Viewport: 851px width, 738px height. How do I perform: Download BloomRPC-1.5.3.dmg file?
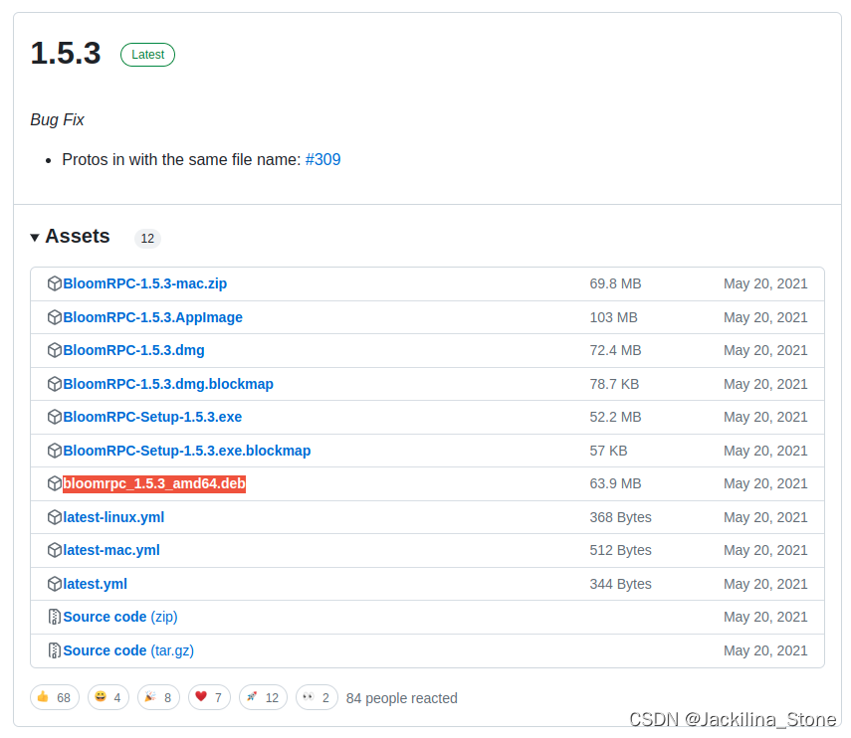point(133,350)
